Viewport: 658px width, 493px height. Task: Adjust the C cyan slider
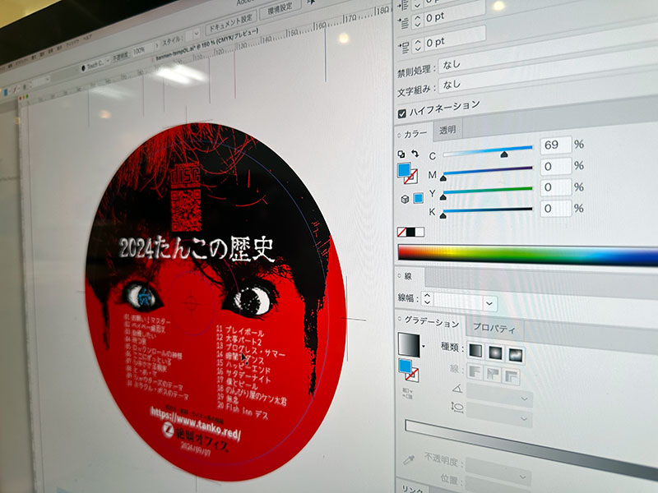[488, 151]
